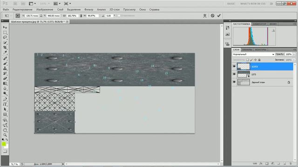Open the Изображение menu
The image size is (298, 167).
[45, 9]
